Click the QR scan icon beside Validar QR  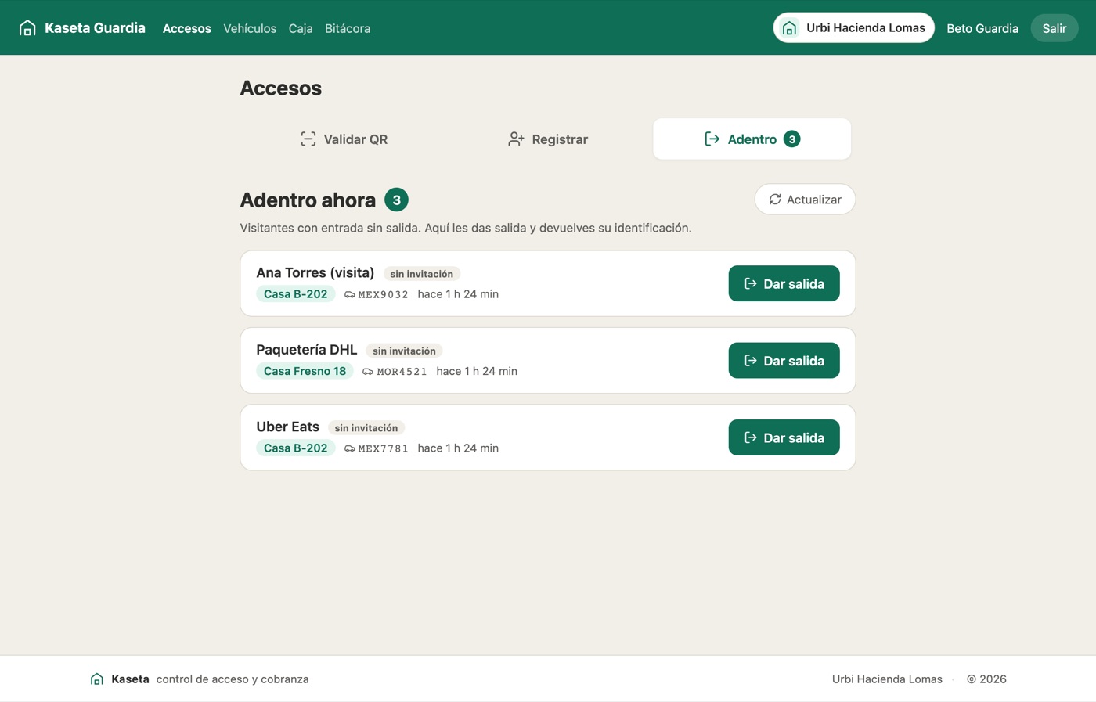[x=308, y=139]
